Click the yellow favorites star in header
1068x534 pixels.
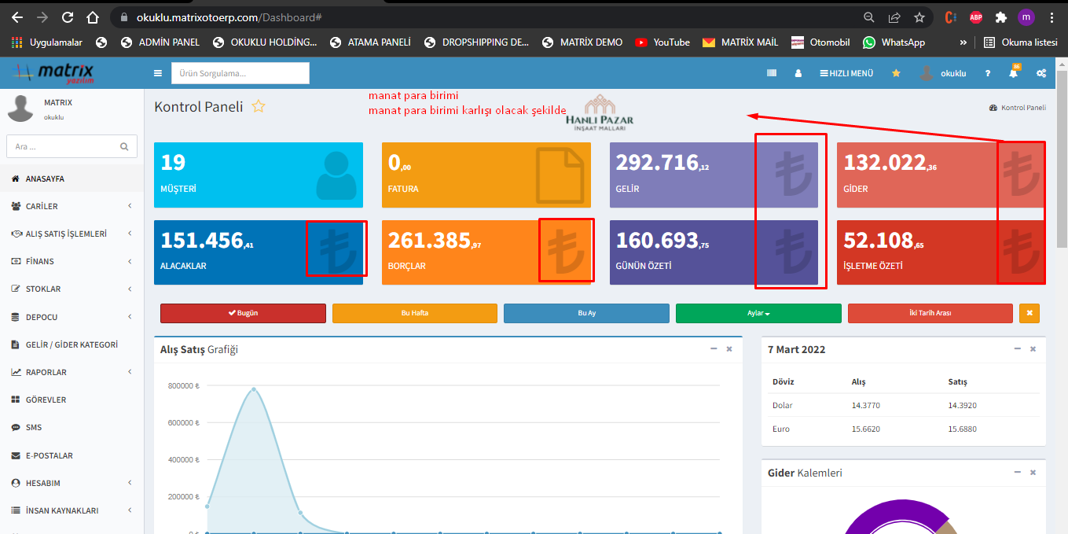(x=896, y=73)
